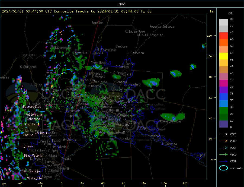The width and height of the screenshot is (244, 187).
Task: Click the TUNUYAN map label
Action: pyautogui.click(x=63, y=169)
